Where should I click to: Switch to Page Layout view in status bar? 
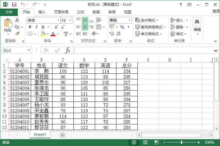145,142
